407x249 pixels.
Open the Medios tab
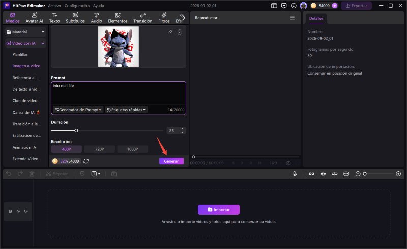(x=13, y=18)
